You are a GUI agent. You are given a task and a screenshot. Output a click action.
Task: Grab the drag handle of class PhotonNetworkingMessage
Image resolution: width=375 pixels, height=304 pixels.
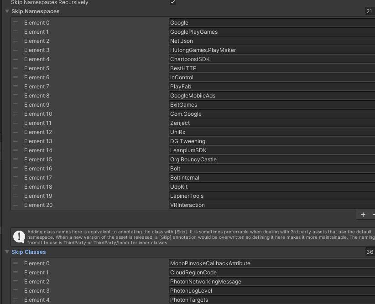[x=16, y=281]
